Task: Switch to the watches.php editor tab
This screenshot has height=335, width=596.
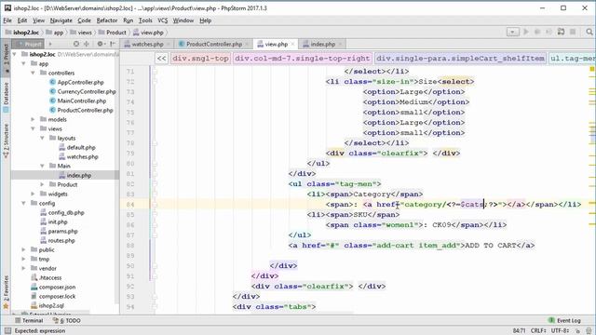Action: point(147,44)
